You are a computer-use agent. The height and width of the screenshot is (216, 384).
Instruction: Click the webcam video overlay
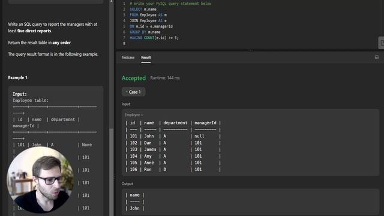pos(40,180)
